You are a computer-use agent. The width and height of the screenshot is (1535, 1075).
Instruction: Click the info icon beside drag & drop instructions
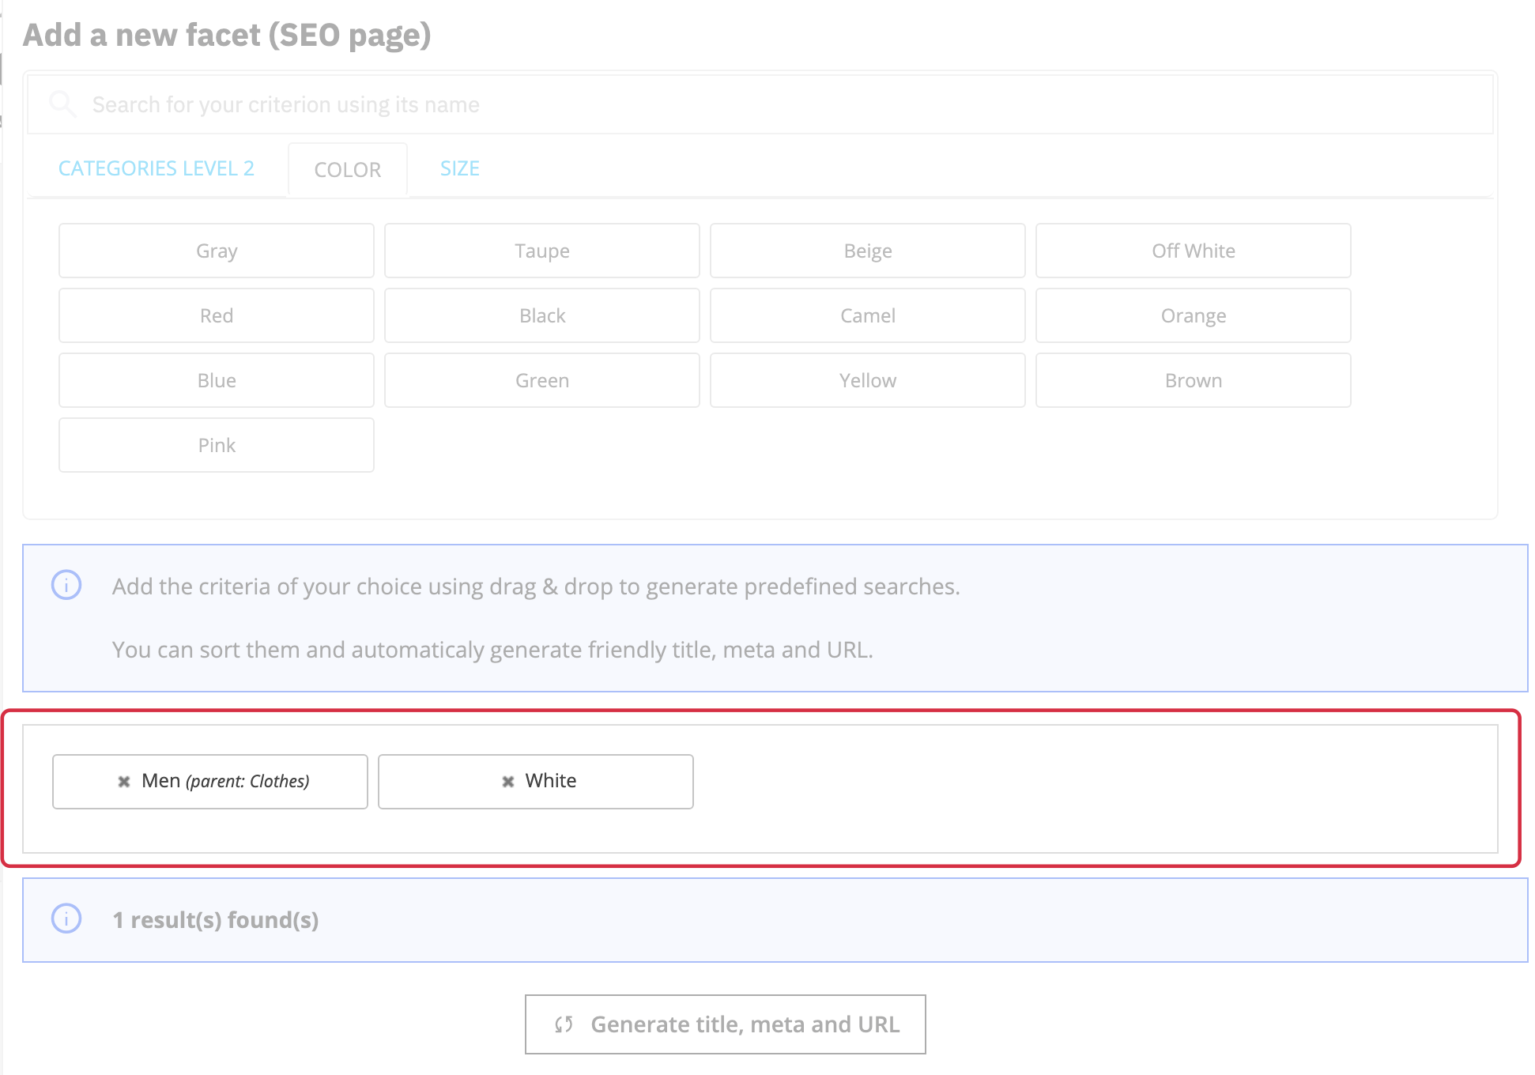66,585
